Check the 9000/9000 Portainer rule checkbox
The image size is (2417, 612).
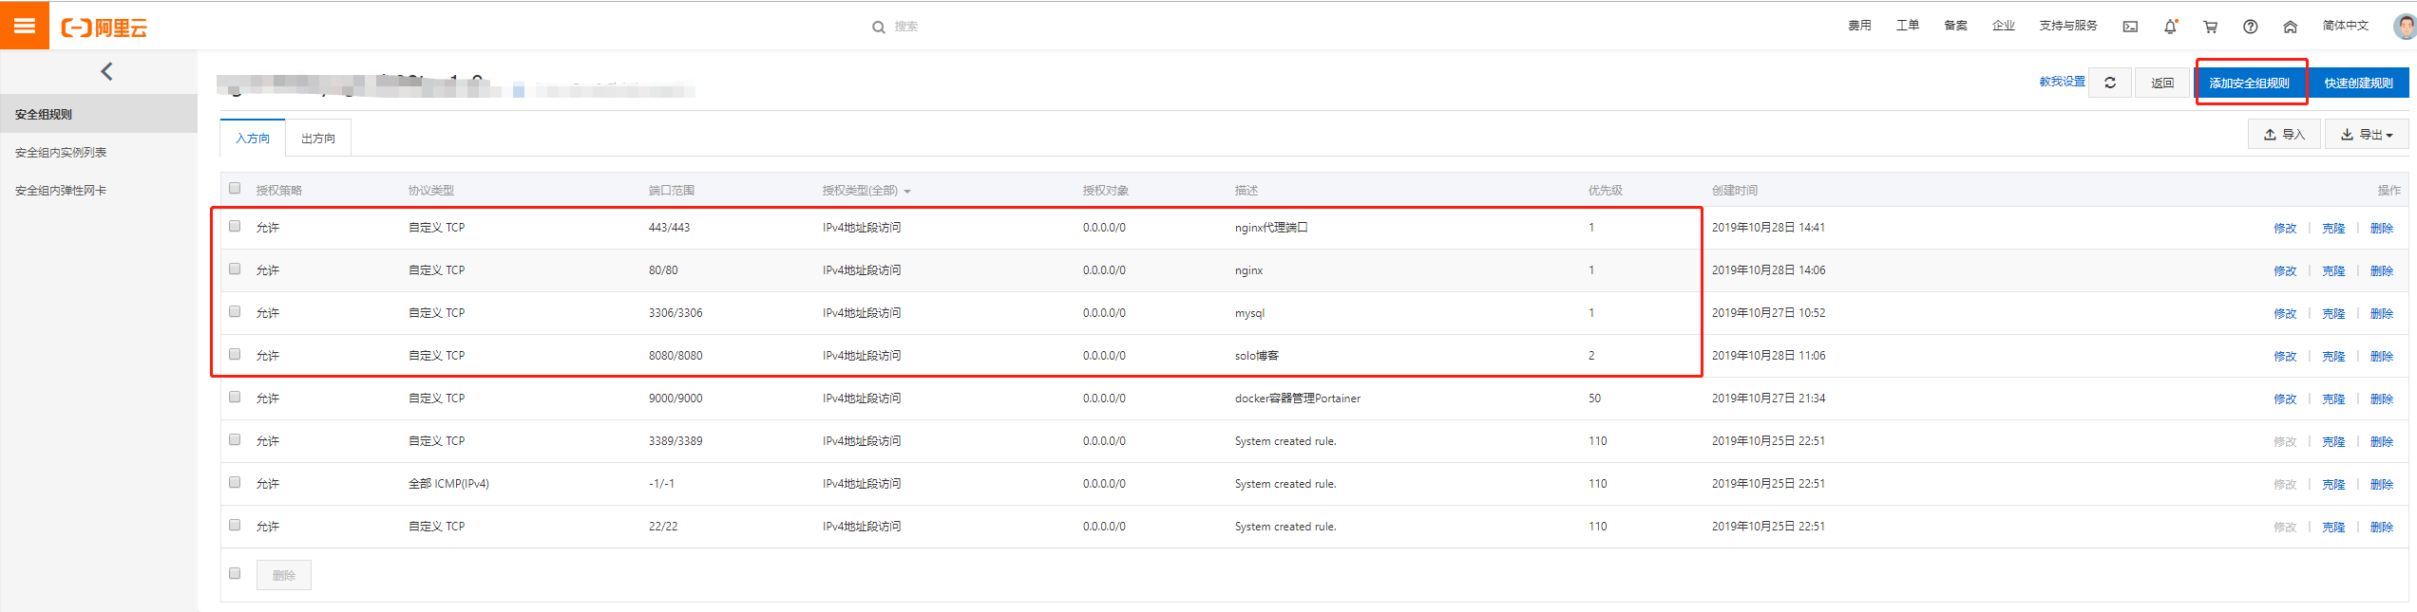235,397
